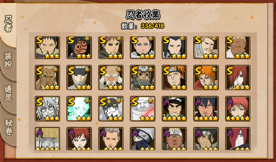This screenshot has width=276, height=162.
Task: Select masked Kakashi A-rank card
Action: [x=142, y=139]
